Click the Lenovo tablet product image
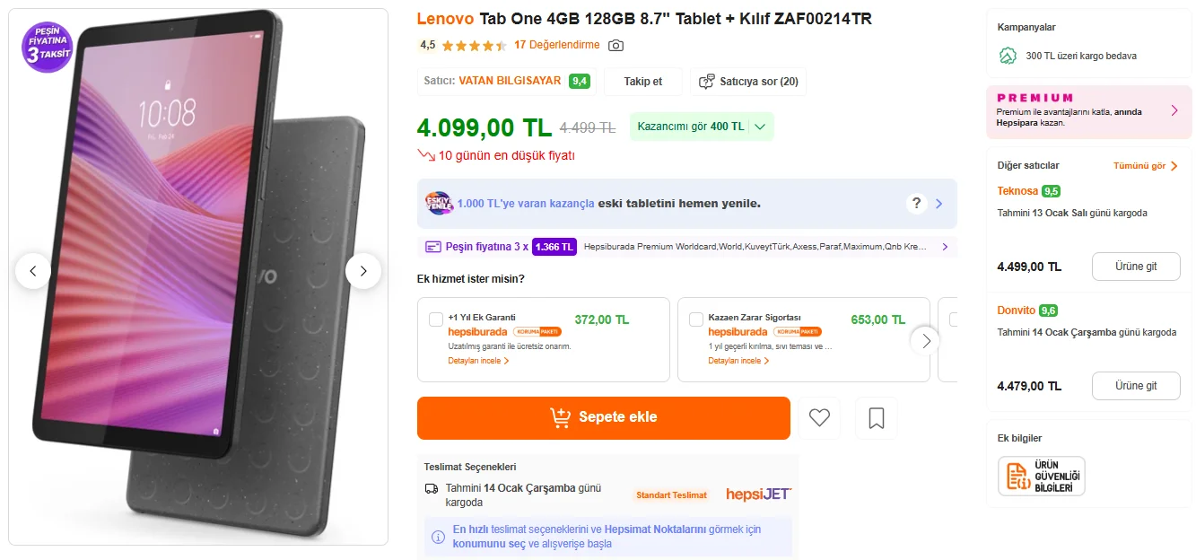This screenshot has height=560, width=1196. [197, 269]
